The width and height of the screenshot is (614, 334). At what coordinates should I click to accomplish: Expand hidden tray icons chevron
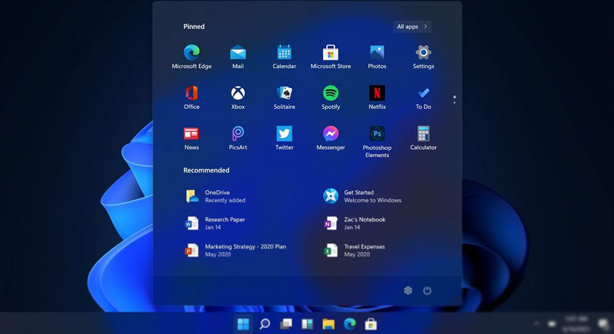(536, 323)
